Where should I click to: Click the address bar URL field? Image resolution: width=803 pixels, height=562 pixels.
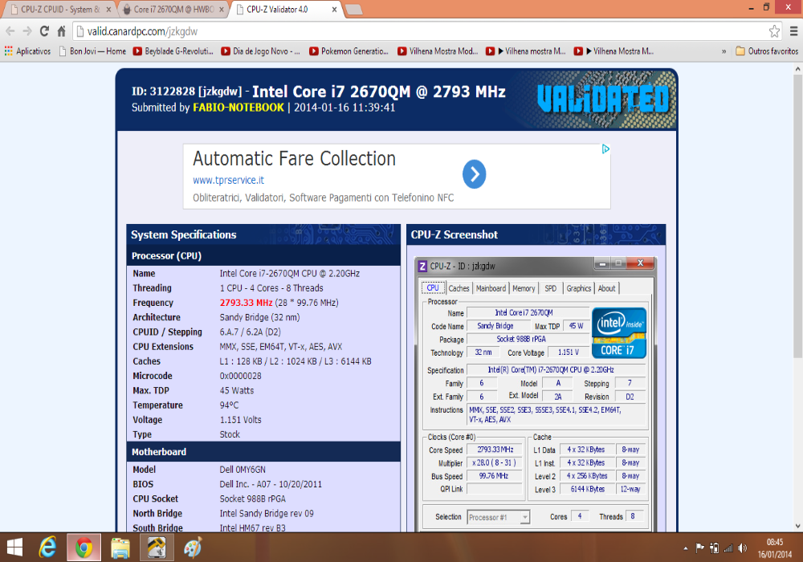click(420, 31)
